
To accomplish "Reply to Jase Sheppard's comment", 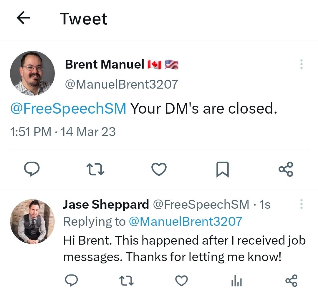I will click(71, 280).
